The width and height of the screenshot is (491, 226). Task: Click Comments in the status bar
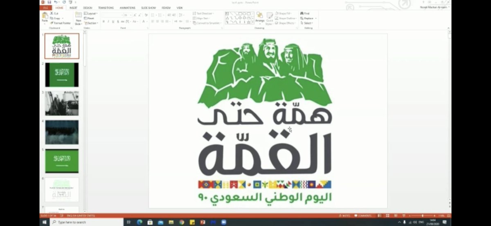pos(363,215)
